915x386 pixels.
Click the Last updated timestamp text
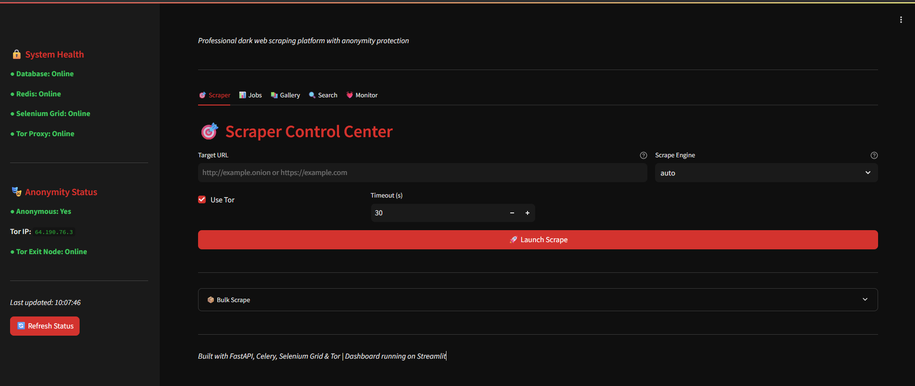[45, 303]
